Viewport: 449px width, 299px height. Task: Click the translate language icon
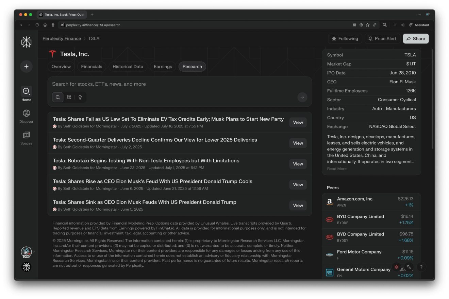pos(409,267)
